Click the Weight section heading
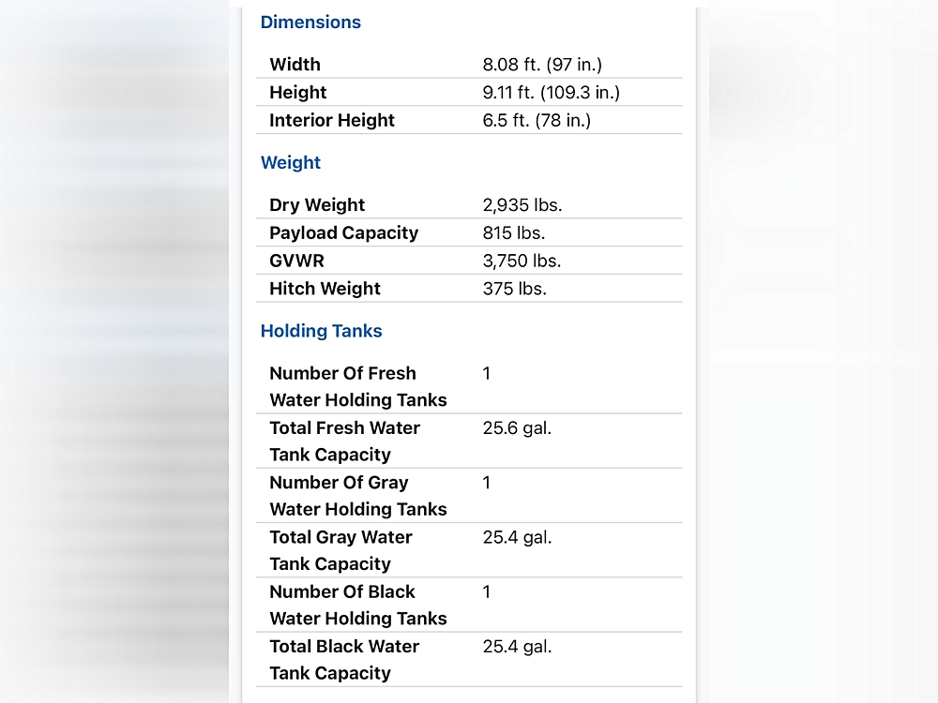This screenshot has height=703, width=938. (291, 163)
